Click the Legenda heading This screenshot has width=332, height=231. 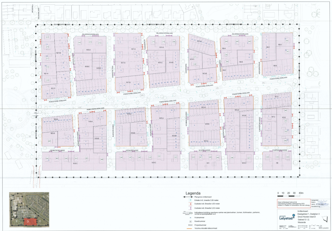point(193,193)
